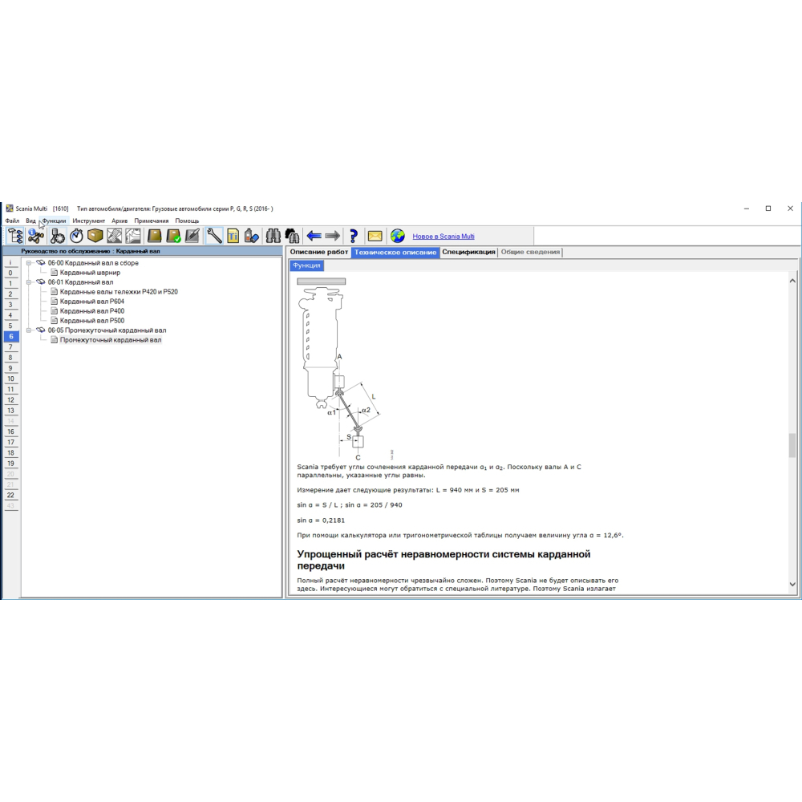
Task: Select group number 12 in left sidebar
Action: pyautogui.click(x=10, y=399)
